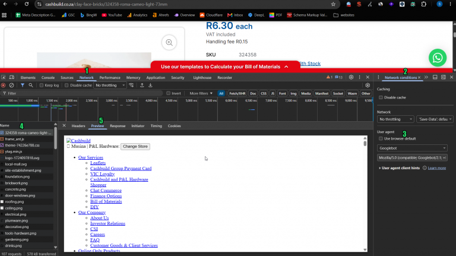Image resolution: width=456 pixels, height=256 pixels.
Task: Show issues count indicator
Action: pyautogui.click(x=338, y=77)
